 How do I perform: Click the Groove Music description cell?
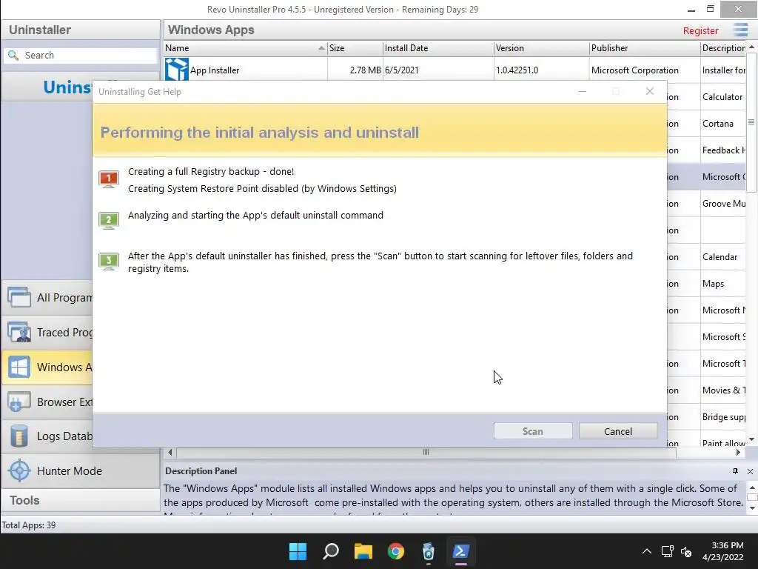724,204
